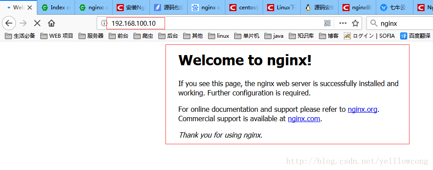Switch to the centos tab
Viewport: 433px width, 170px height.
click(x=244, y=8)
